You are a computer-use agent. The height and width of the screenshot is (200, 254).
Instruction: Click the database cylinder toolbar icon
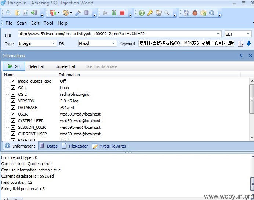tap(87, 13)
